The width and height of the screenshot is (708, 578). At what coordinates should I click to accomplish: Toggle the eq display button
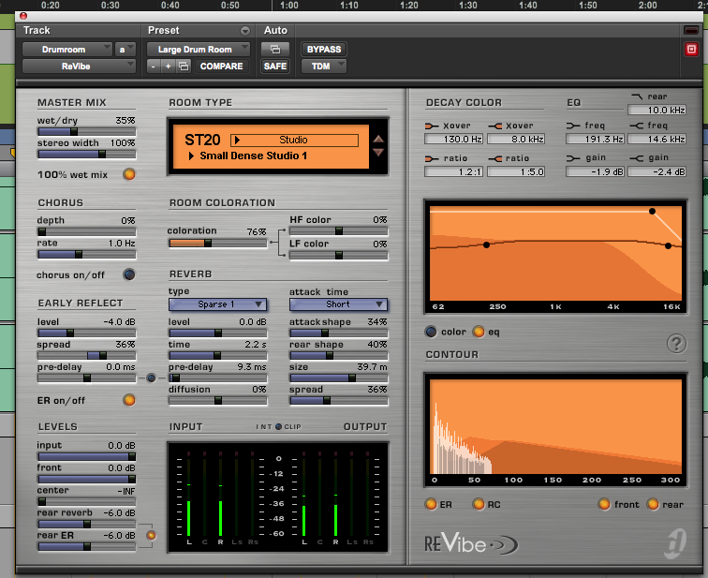pyautogui.click(x=479, y=332)
